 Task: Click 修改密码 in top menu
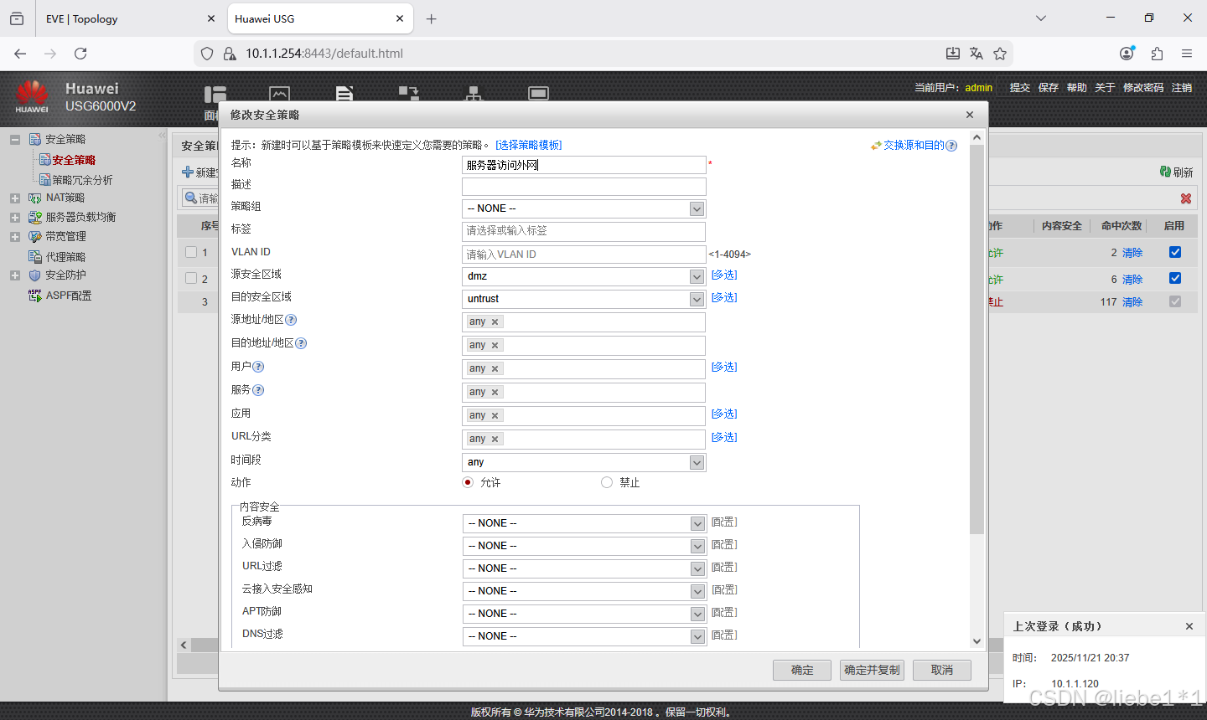tap(1143, 87)
